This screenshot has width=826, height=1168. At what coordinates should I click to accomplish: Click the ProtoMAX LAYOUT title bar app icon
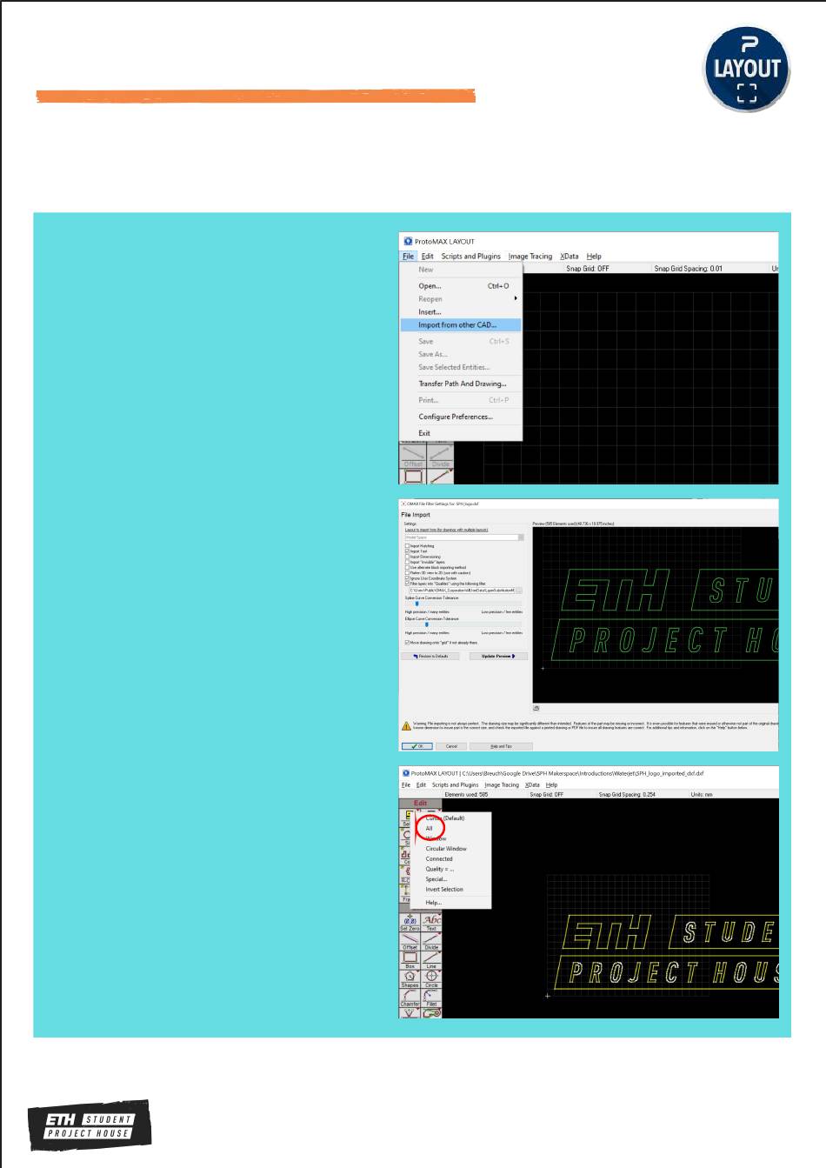point(408,241)
